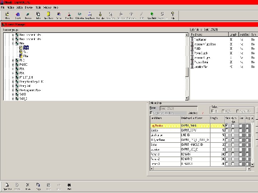The width and height of the screenshot is (258, 193).
Task: Click the style settings Name input field
Action: pos(178,109)
